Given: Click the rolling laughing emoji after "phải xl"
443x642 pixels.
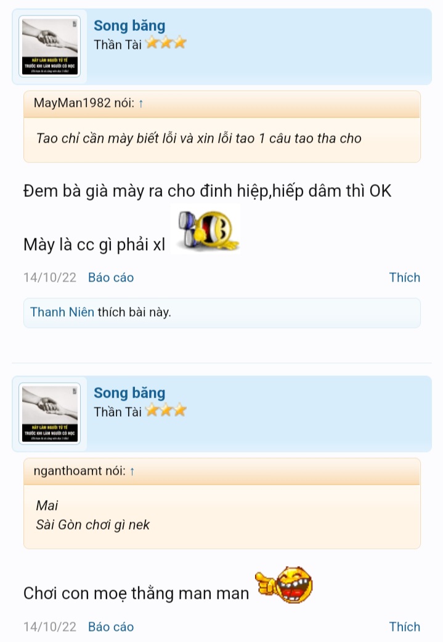Looking at the screenshot, I should pos(205,231).
